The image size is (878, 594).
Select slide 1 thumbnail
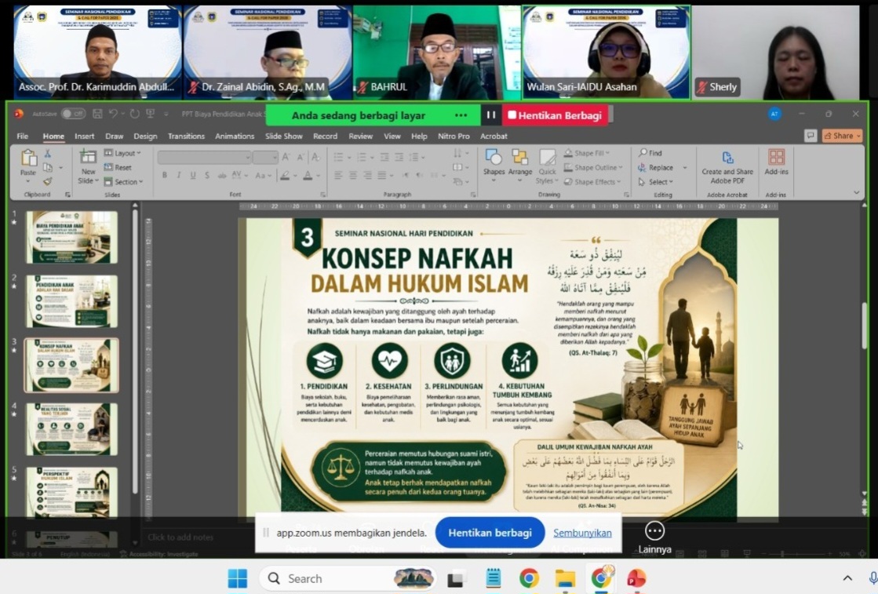(71, 238)
